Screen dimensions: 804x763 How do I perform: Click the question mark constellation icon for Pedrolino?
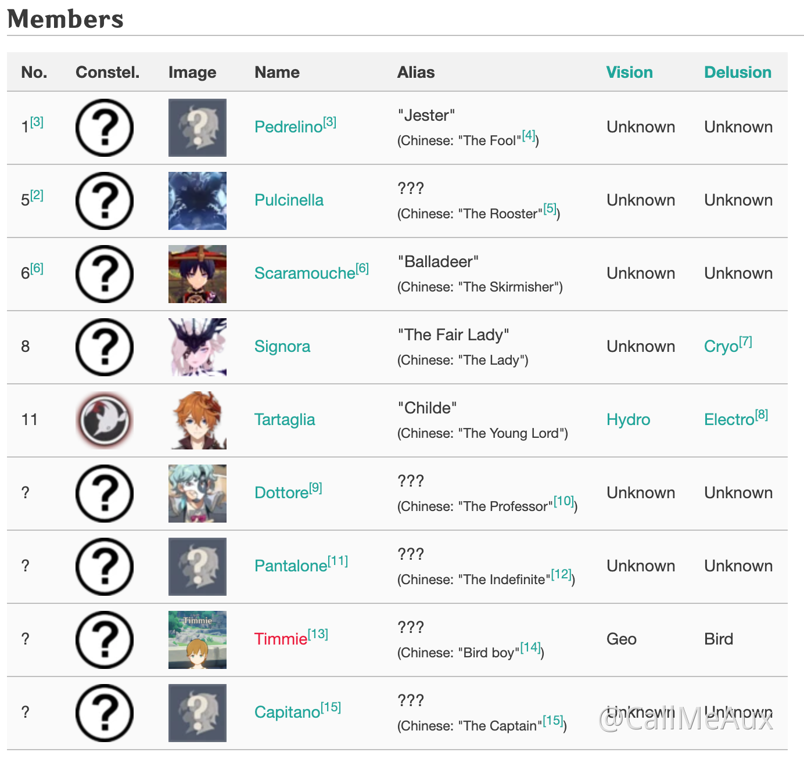[x=105, y=128]
